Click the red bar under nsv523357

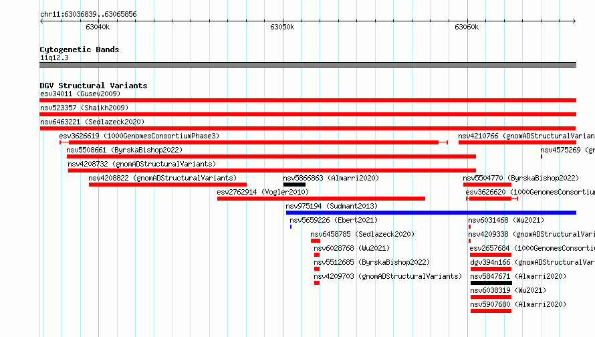[x=308, y=114]
